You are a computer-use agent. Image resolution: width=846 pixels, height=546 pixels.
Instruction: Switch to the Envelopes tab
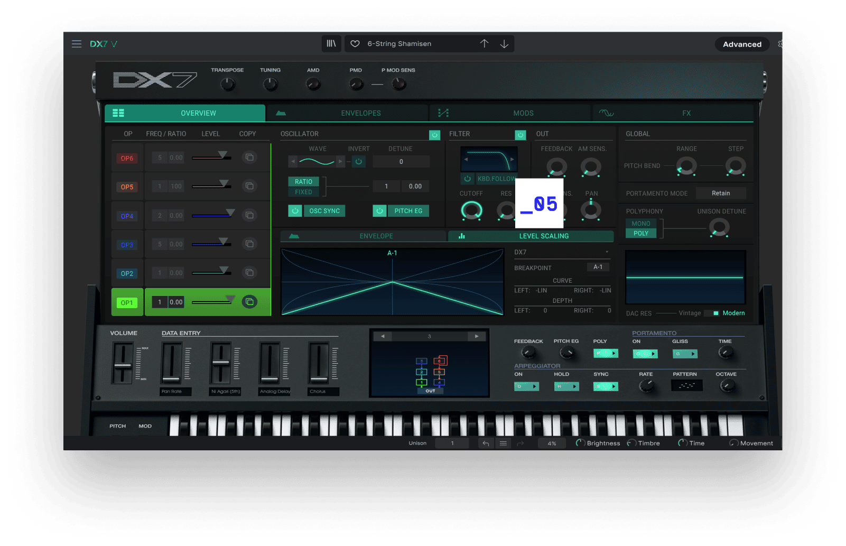click(x=360, y=113)
